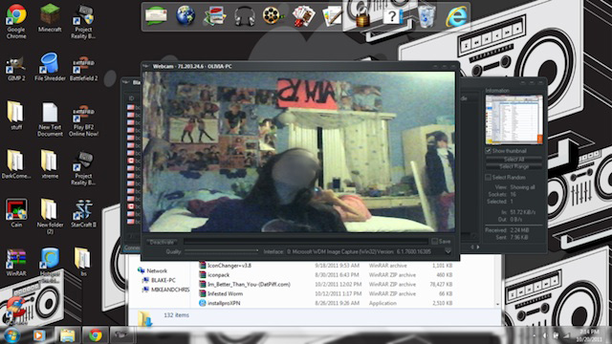Select the New Text Document file
The height and width of the screenshot is (344, 612).
pos(50,119)
